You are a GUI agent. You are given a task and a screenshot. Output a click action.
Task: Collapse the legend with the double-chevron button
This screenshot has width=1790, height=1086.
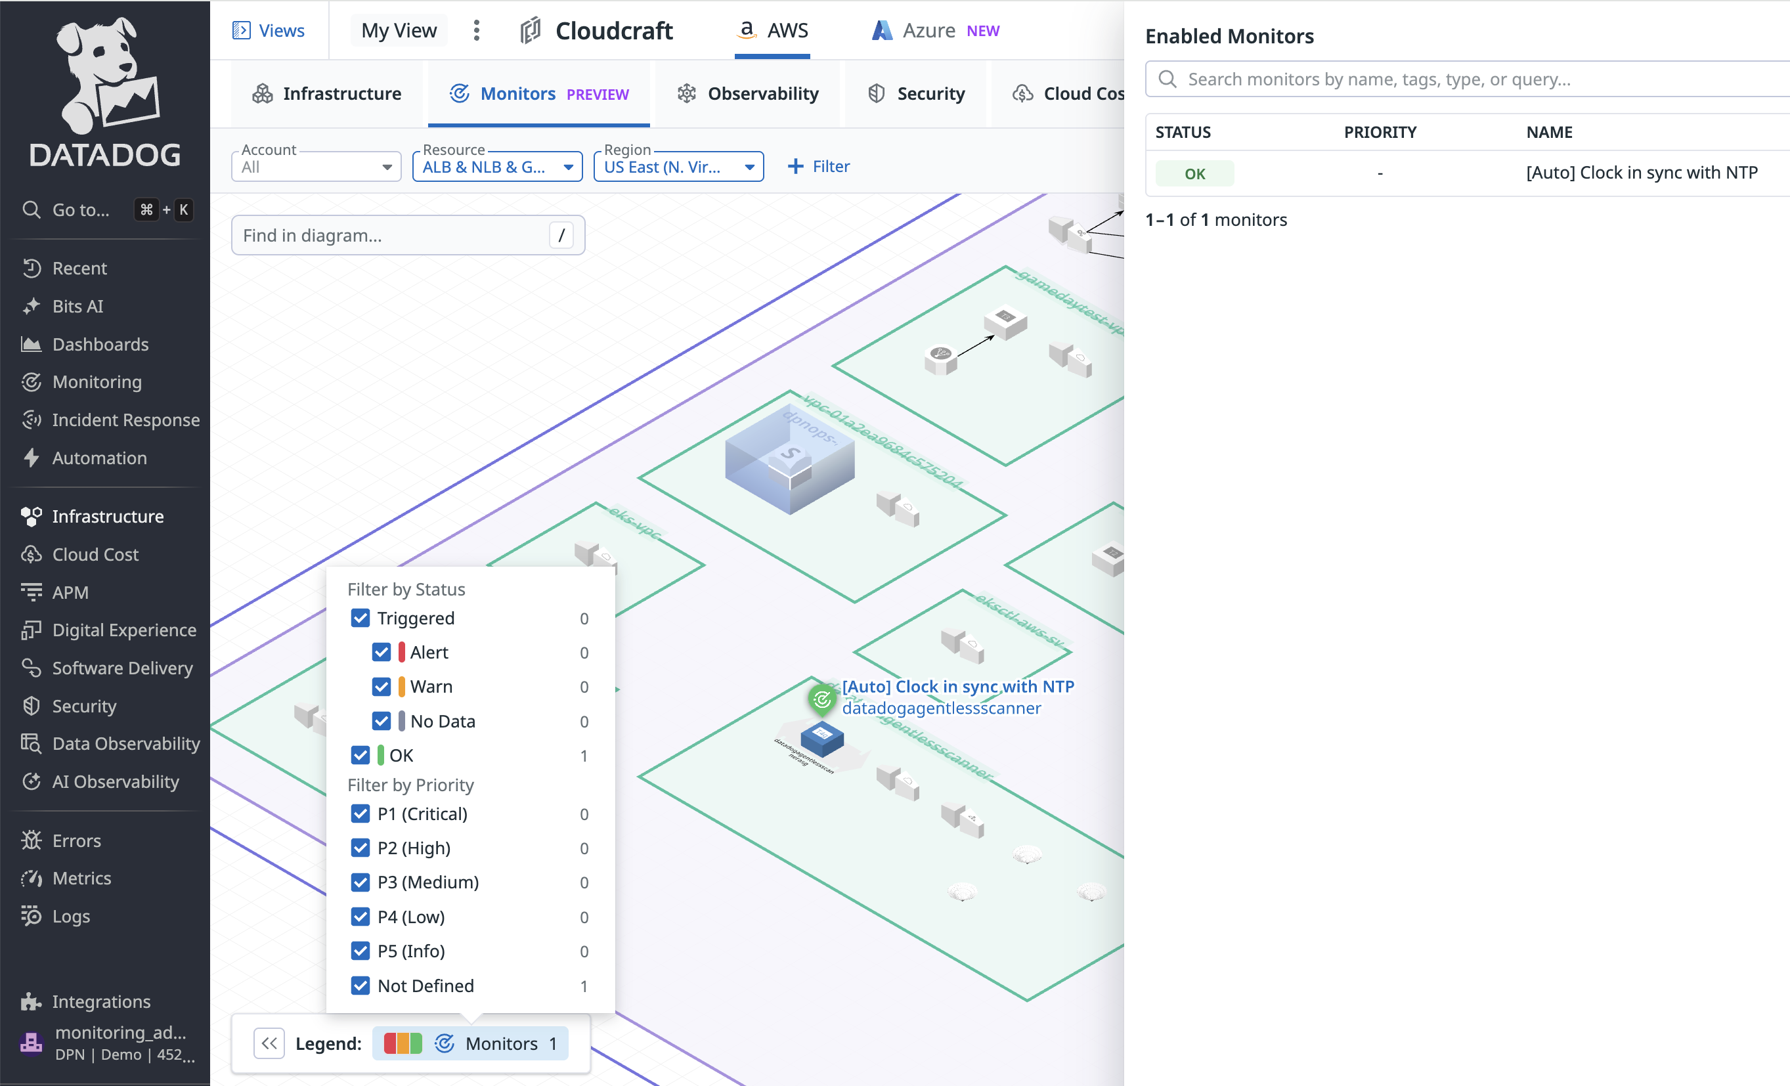tap(269, 1043)
